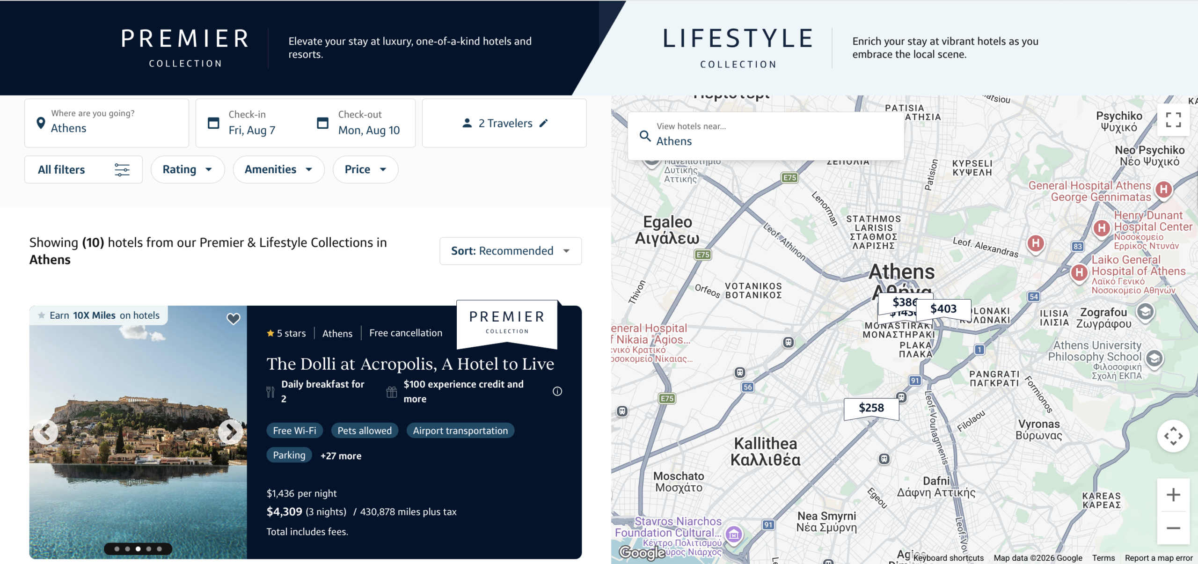Open the All filters panel
This screenshot has width=1198, height=564.
tap(83, 169)
